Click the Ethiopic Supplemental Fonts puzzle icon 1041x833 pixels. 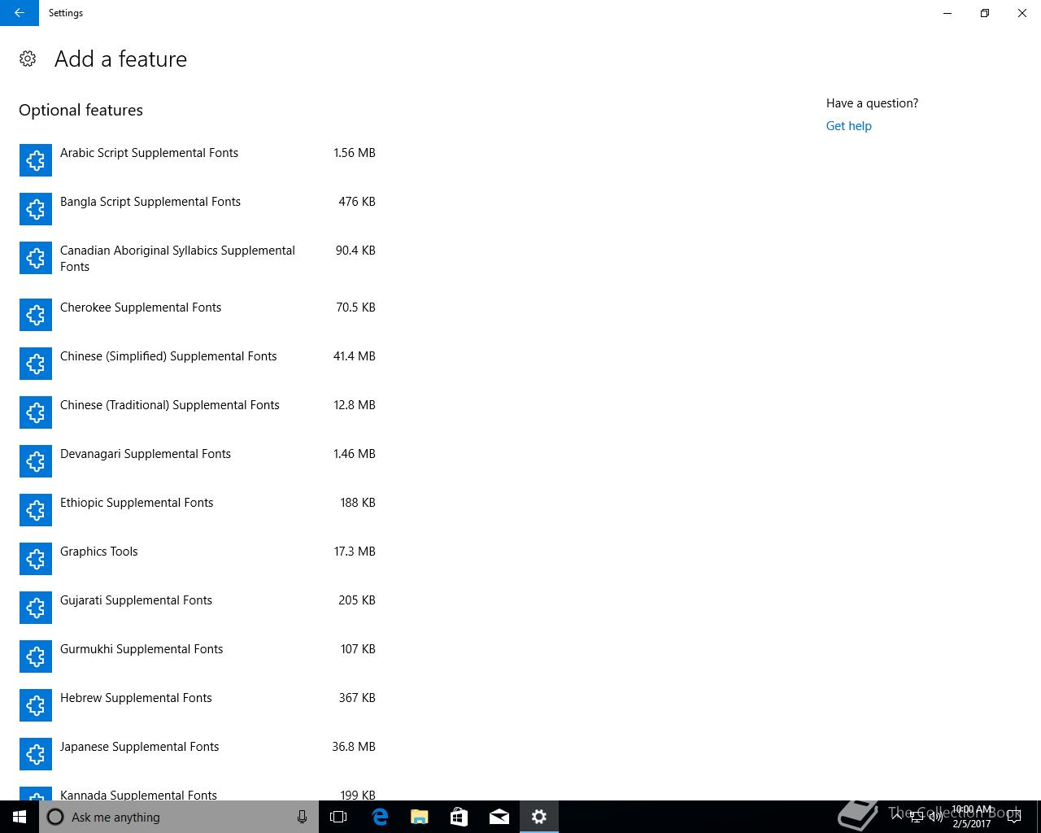point(36,510)
